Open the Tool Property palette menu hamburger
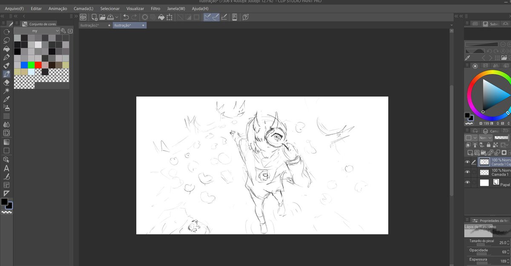This screenshot has width=511, height=266. click(467, 220)
